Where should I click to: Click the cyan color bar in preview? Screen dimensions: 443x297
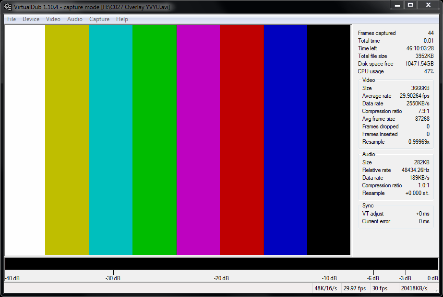[x=111, y=140]
